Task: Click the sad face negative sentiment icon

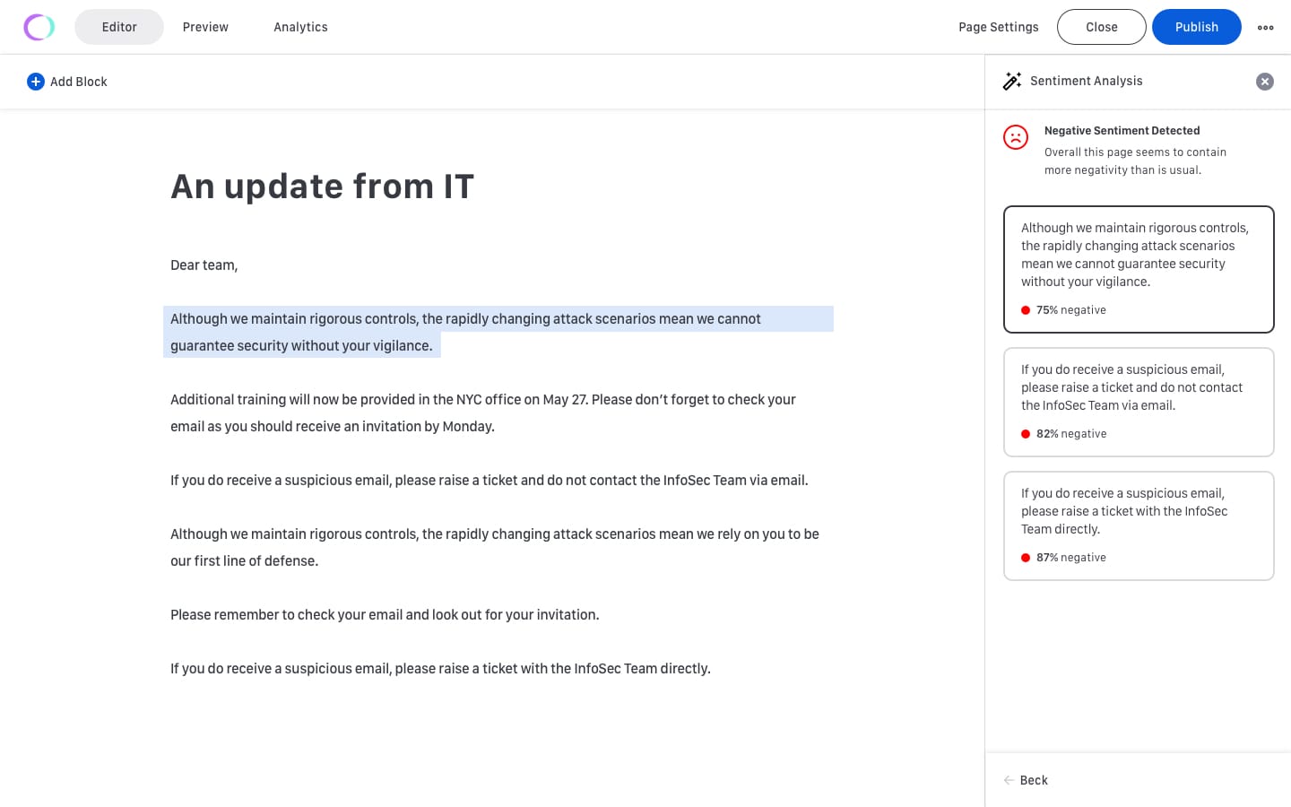Action: [x=1016, y=137]
